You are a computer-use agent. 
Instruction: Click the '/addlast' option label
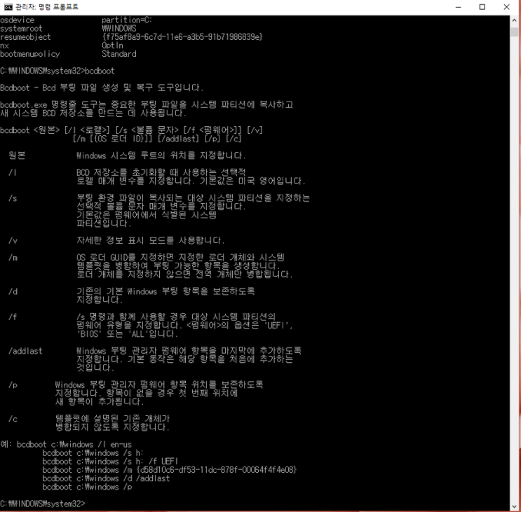click(25, 351)
